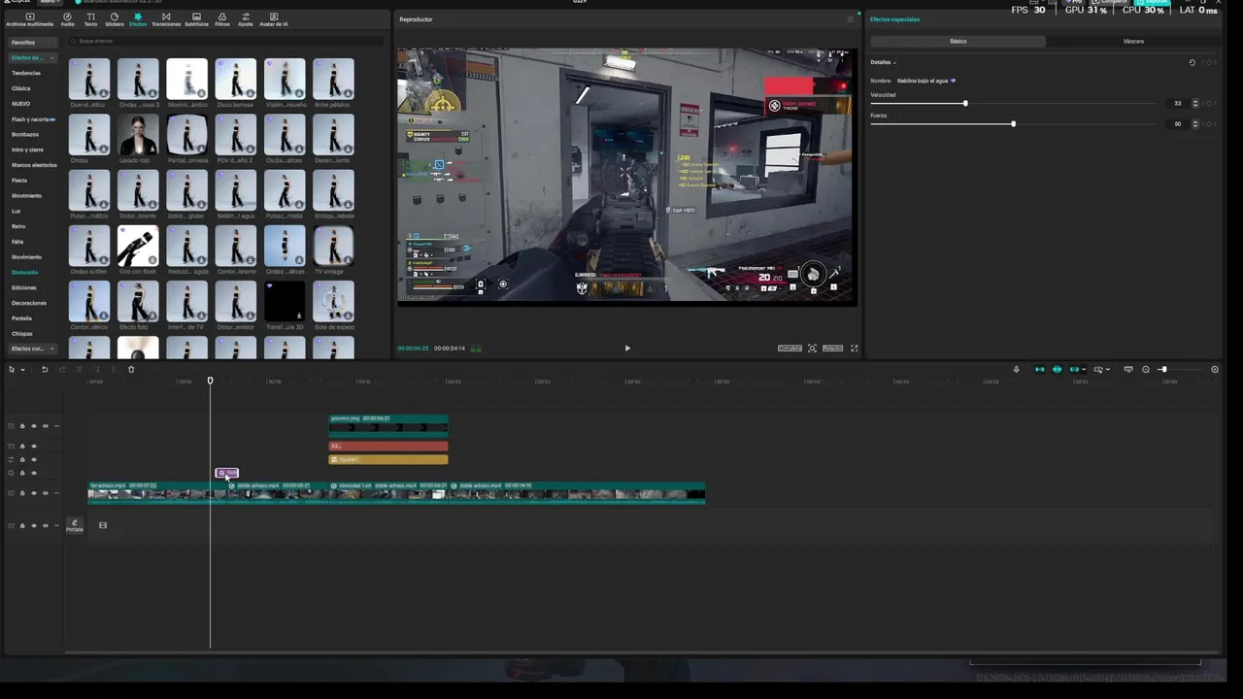Open the player fullscreen icon
Viewport: 1243px width, 699px height.
point(855,349)
